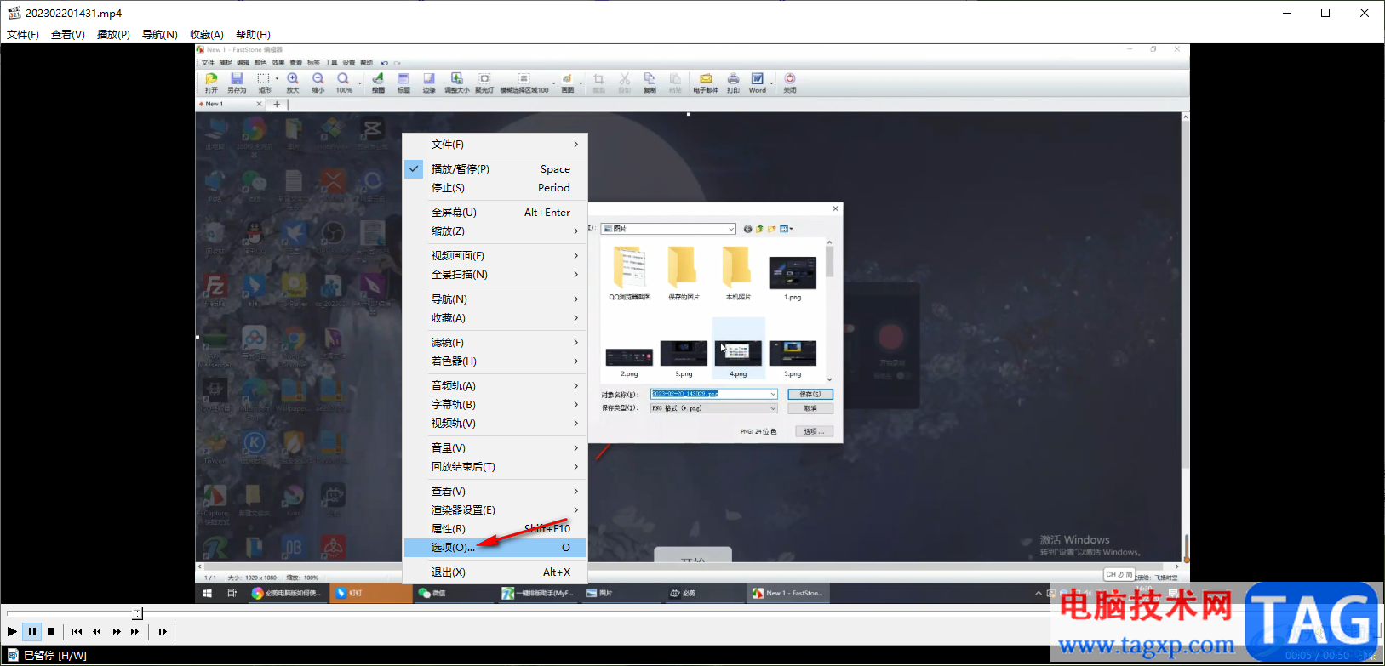This screenshot has height=666, width=1385.
Task: Click the highlighted Pause button
Action: point(31,631)
